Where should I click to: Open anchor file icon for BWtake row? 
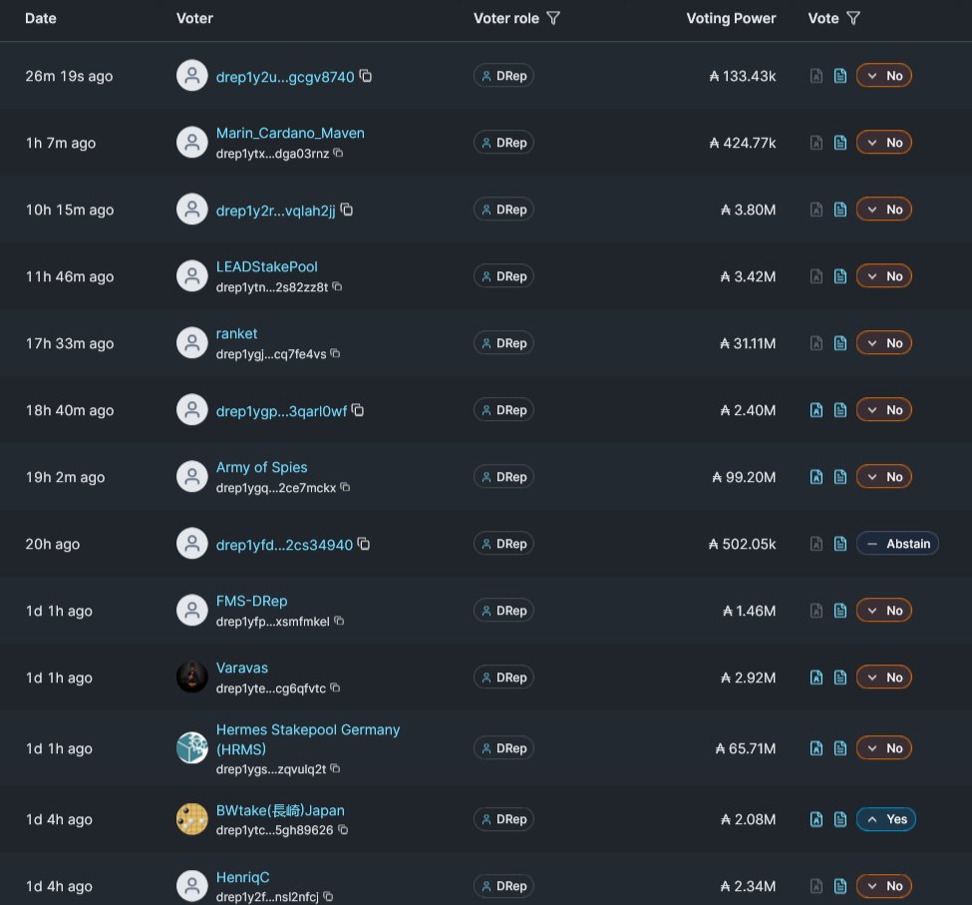coord(816,819)
